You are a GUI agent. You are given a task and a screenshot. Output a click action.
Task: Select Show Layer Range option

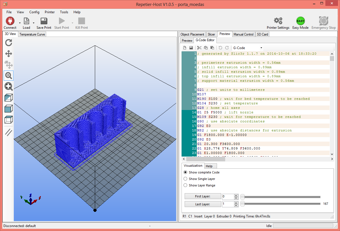point(200,185)
